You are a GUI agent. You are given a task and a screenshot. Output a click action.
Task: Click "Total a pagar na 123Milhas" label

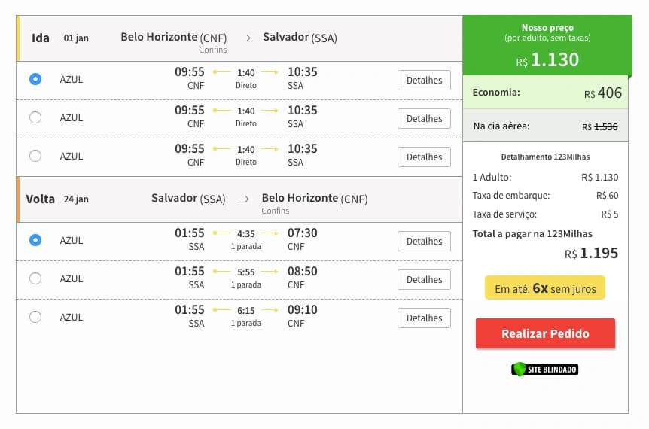[x=532, y=234]
